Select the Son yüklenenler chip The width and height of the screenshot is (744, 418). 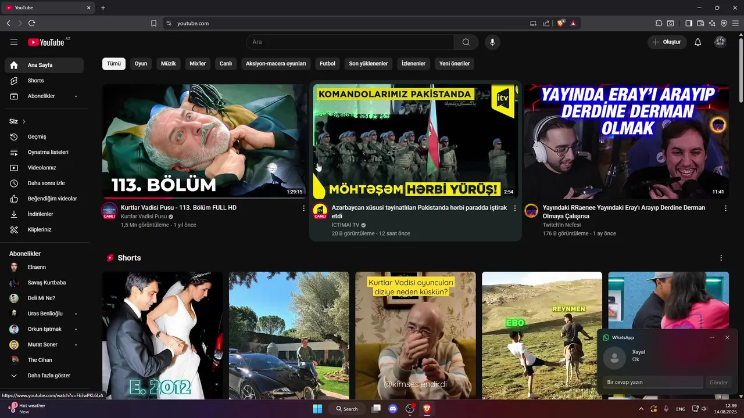click(369, 63)
